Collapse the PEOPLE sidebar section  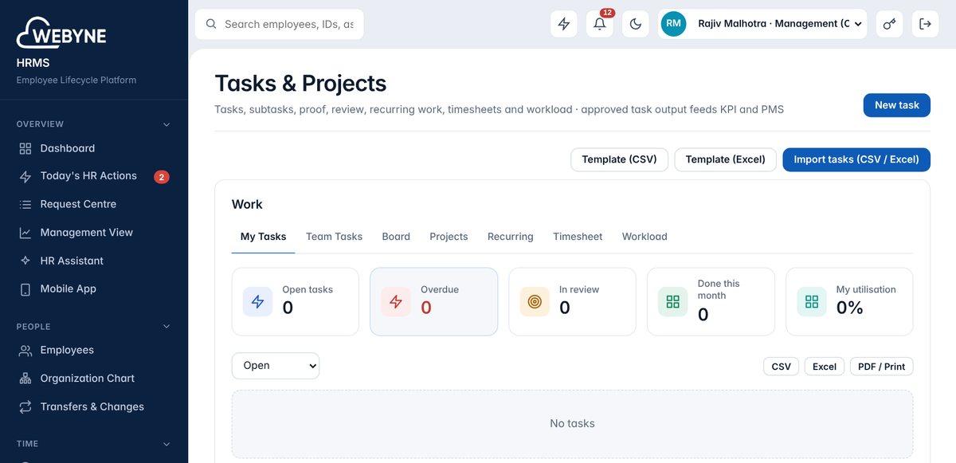pos(167,327)
